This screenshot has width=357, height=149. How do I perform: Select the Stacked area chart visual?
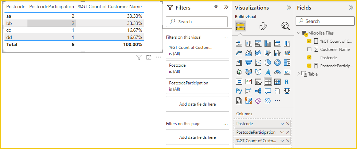click(258, 53)
